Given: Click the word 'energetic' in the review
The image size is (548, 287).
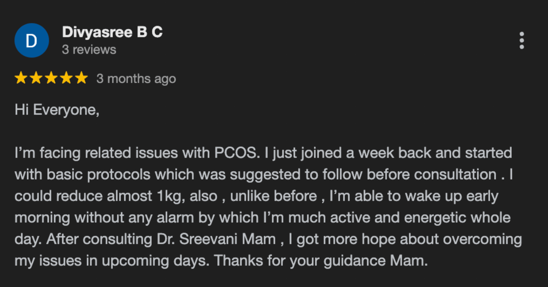Looking at the screenshot, I should (435, 217).
